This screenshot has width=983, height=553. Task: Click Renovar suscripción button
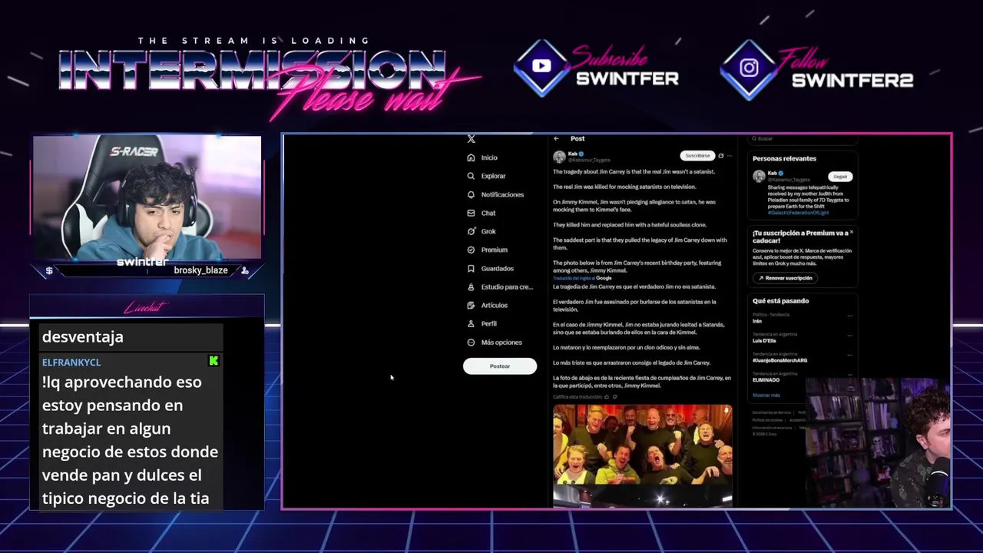click(785, 278)
